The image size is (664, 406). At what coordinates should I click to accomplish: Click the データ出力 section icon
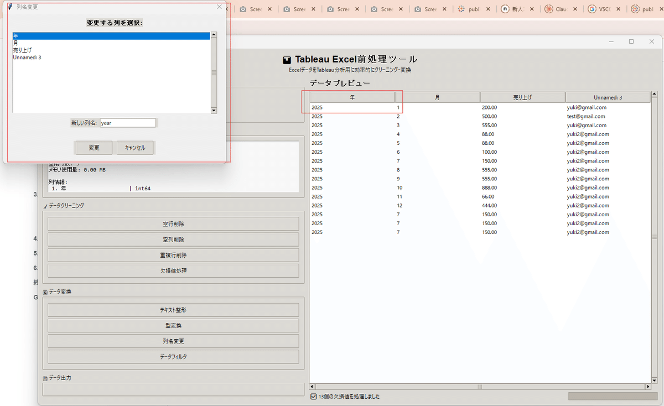(45, 377)
